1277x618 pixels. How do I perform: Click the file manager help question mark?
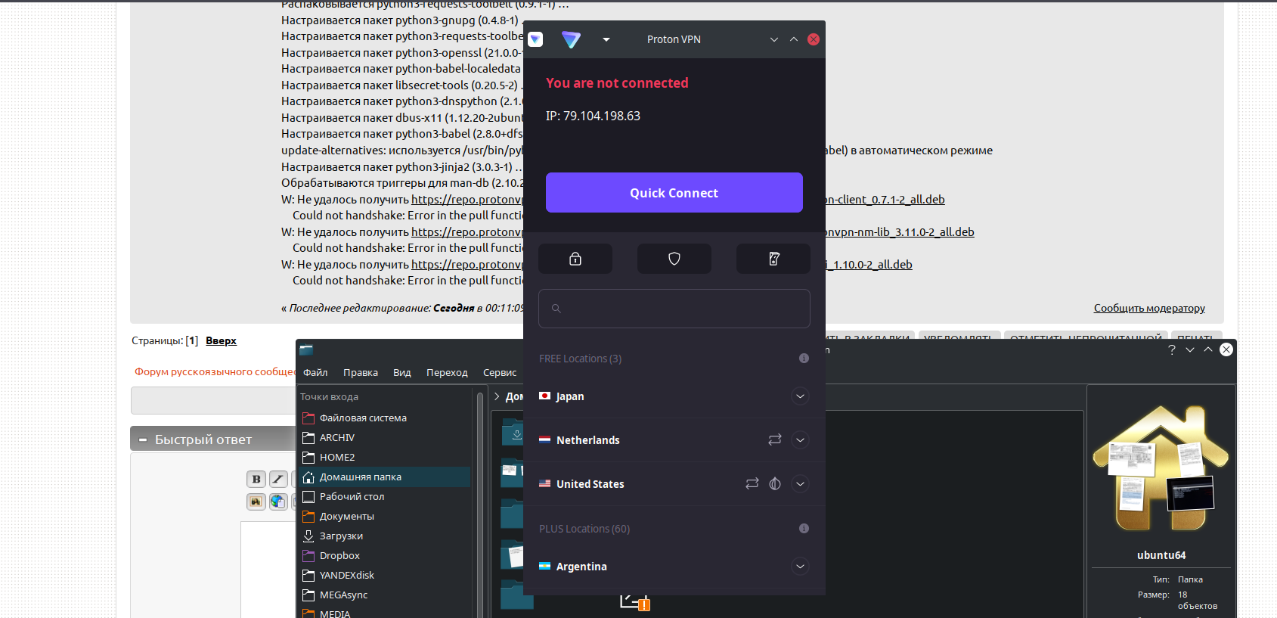[1172, 349]
